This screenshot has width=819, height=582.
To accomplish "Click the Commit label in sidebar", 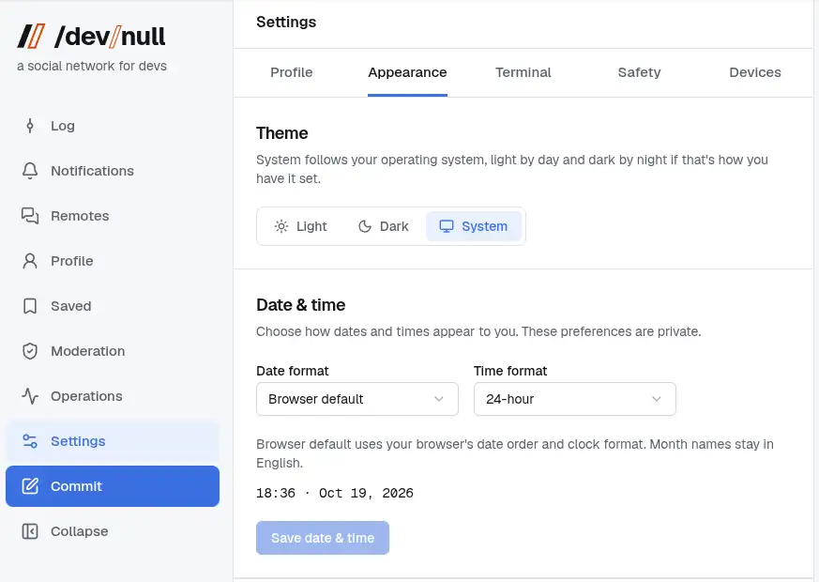I will click(76, 486).
